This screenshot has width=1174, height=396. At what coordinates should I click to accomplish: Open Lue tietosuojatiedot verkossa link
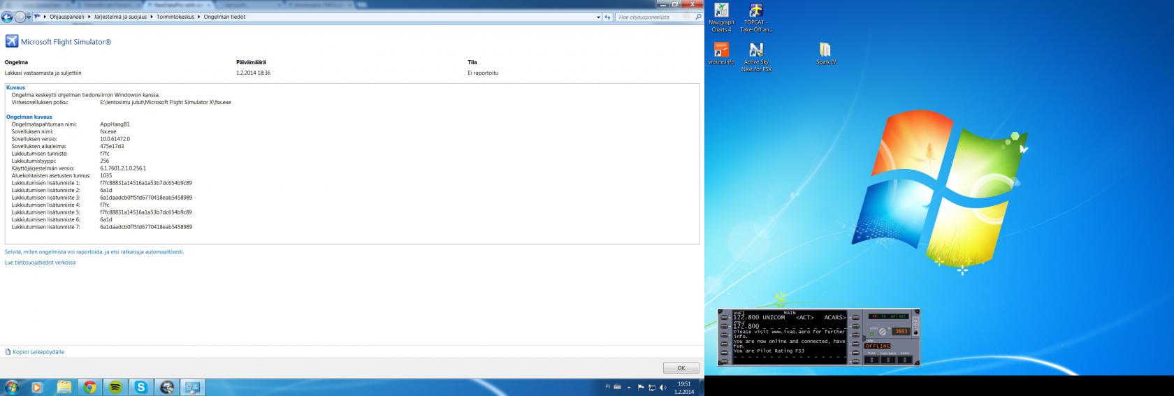tap(40, 263)
